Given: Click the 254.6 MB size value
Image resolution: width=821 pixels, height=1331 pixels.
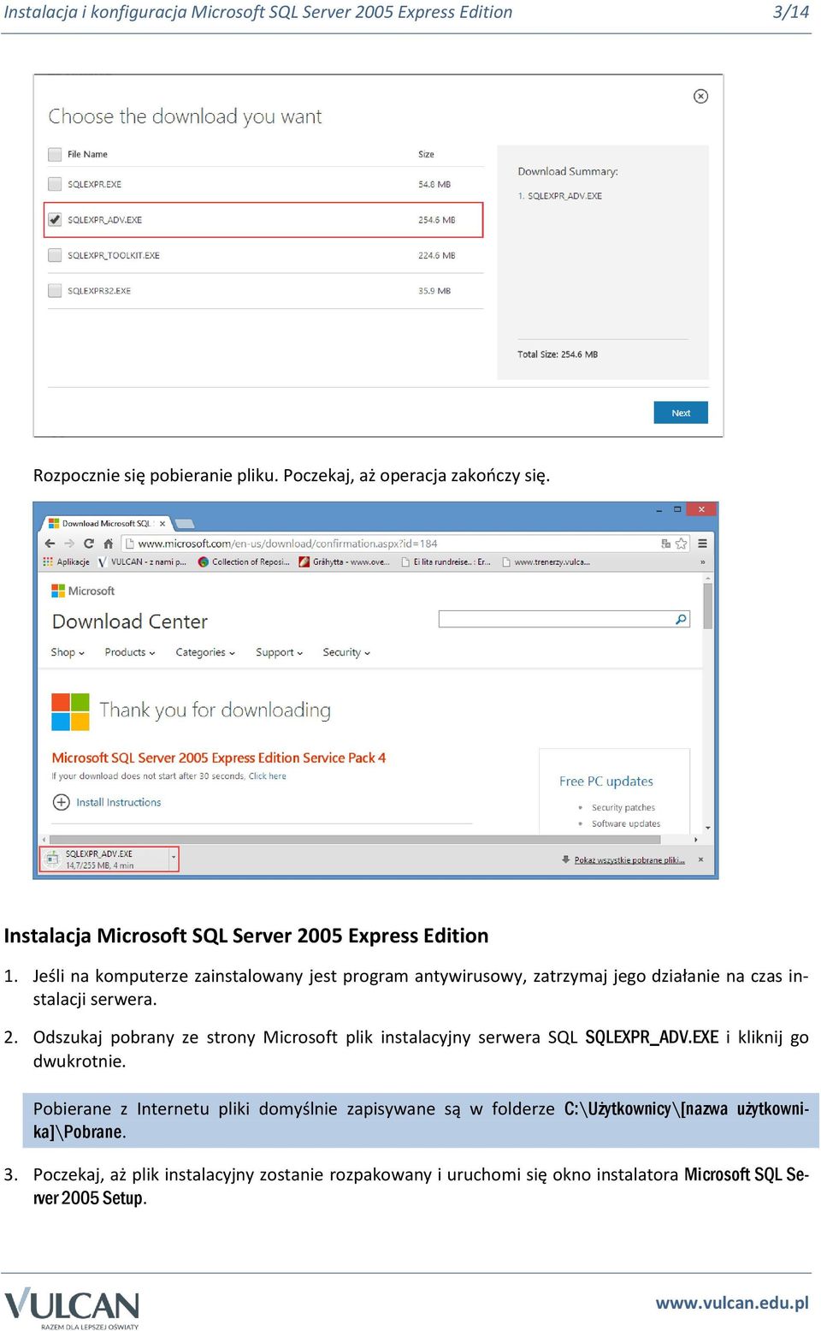Looking at the screenshot, I should point(436,220).
